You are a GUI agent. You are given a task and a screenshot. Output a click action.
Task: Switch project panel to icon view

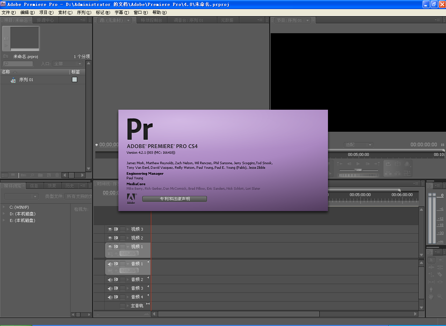click(x=13, y=175)
